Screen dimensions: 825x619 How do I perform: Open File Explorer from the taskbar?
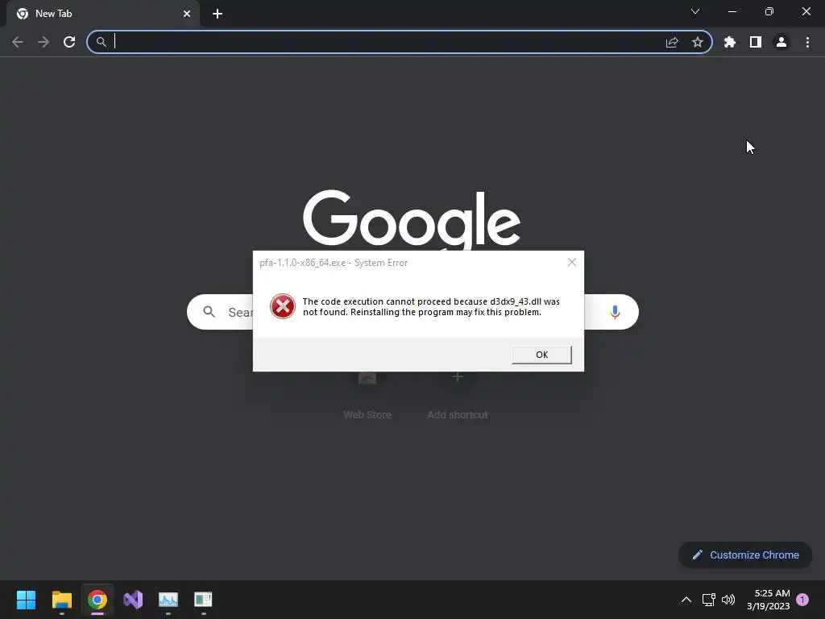tap(61, 600)
